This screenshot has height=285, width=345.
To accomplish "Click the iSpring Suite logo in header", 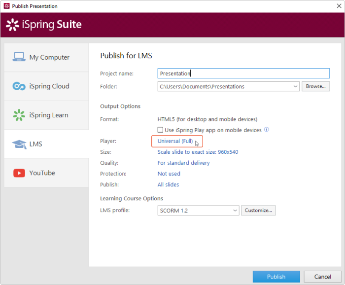I will (44, 25).
